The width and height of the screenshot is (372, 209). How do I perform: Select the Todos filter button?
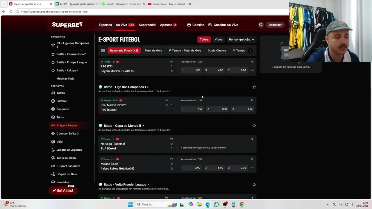tap(204, 39)
